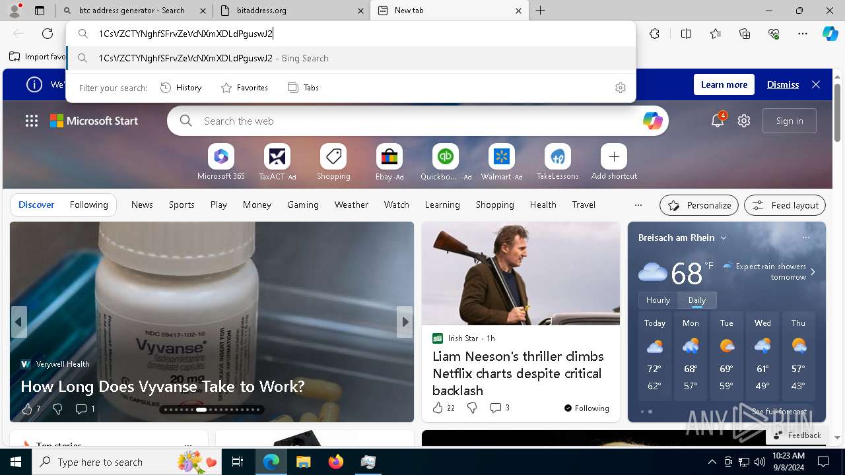Open address bar search settings gear
The height and width of the screenshot is (475, 845).
[620, 88]
